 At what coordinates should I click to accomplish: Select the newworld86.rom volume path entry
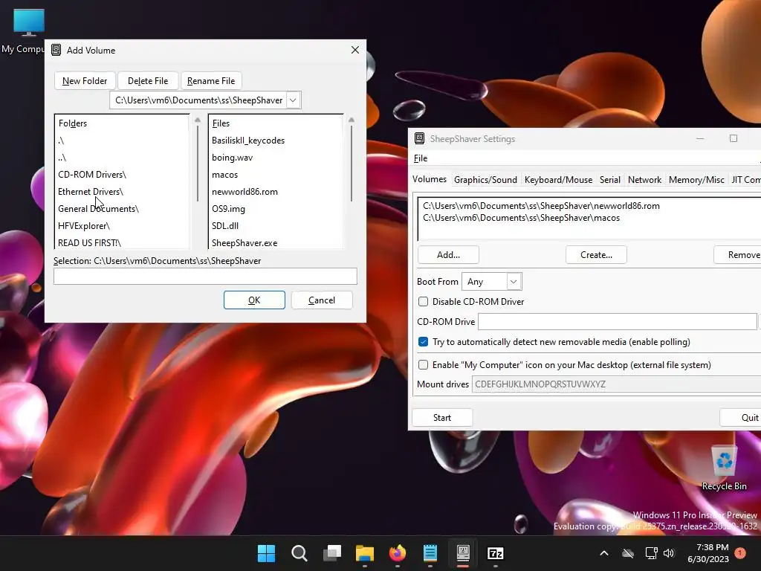pyautogui.click(x=541, y=206)
